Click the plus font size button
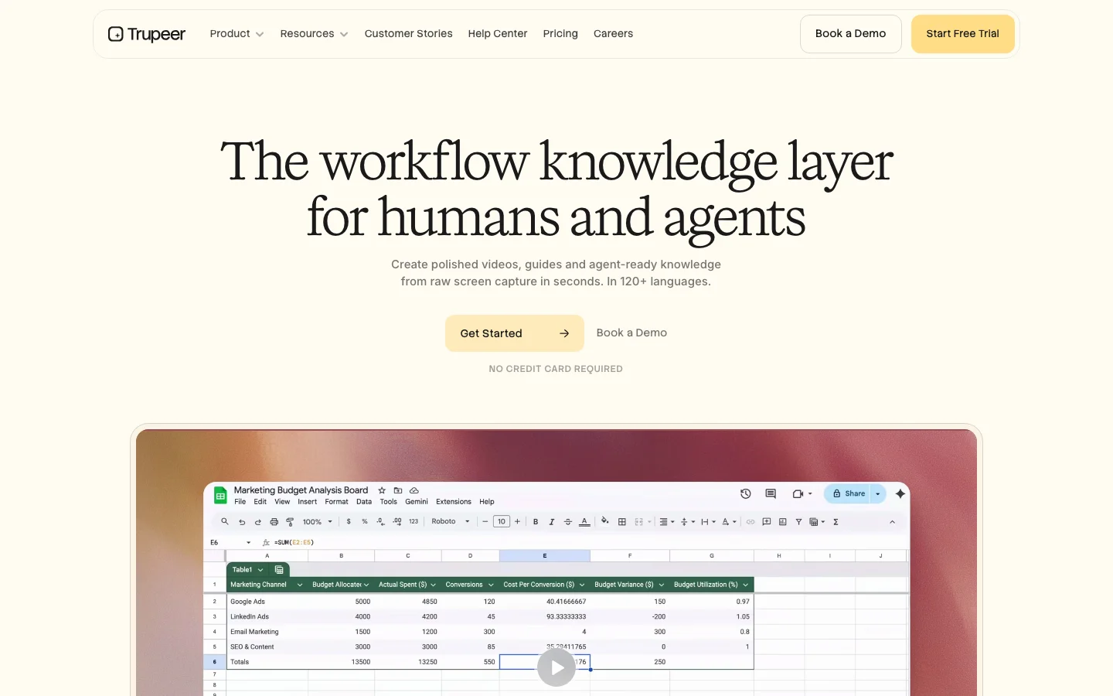Image resolution: width=1113 pixels, height=696 pixels. tap(518, 522)
